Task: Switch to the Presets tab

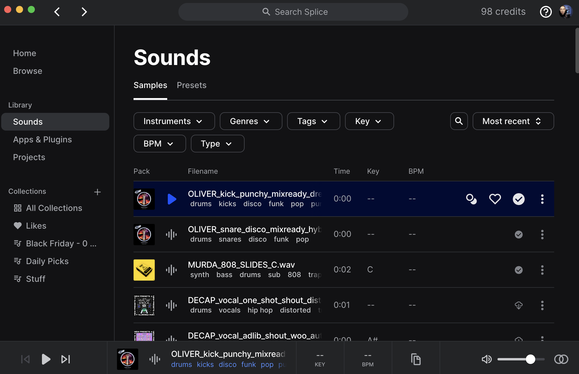Action: (192, 85)
